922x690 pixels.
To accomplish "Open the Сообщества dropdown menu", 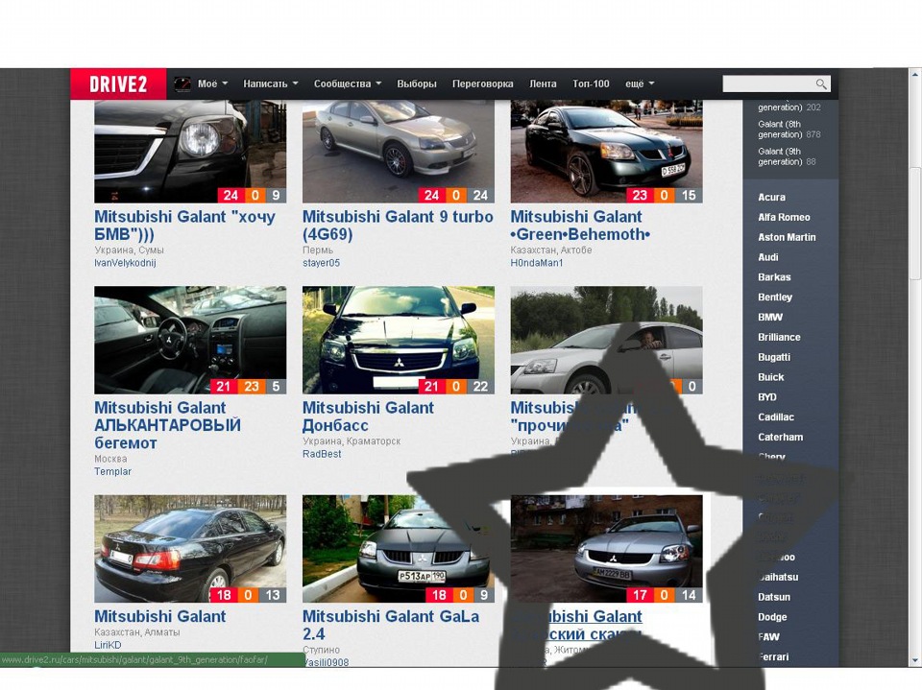I will click(348, 84).
